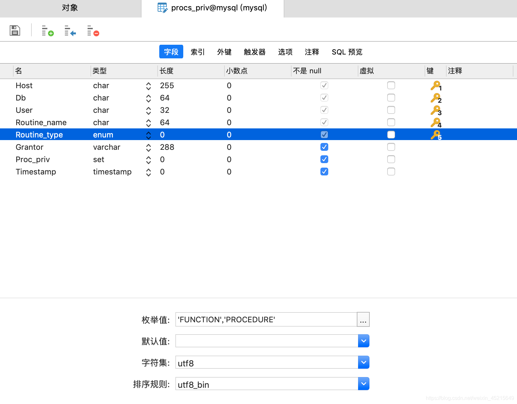Switch to the 外键 foreign keys tab

point(224,52)
